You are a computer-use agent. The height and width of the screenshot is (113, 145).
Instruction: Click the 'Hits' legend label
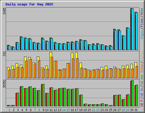(x=142, y=12)
